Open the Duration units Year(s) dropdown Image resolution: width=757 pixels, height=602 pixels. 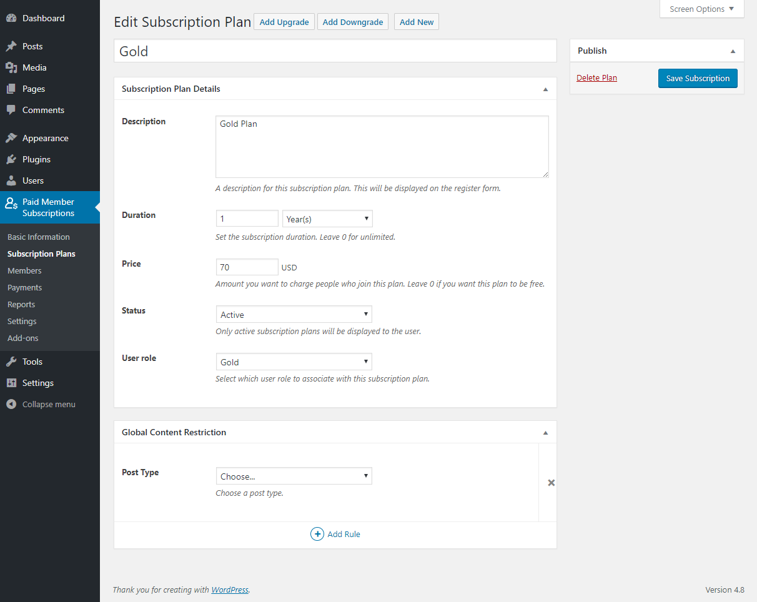click(327, 218)
